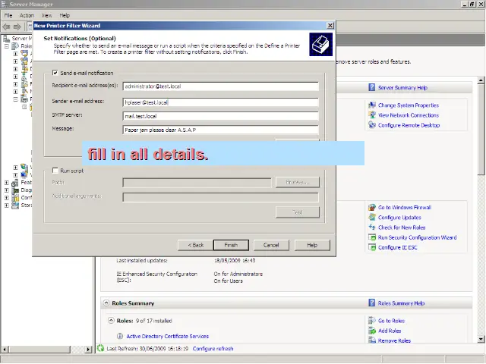Click the Finish button in wizard
The image size is (486, 364).
(x=231, y=245)
